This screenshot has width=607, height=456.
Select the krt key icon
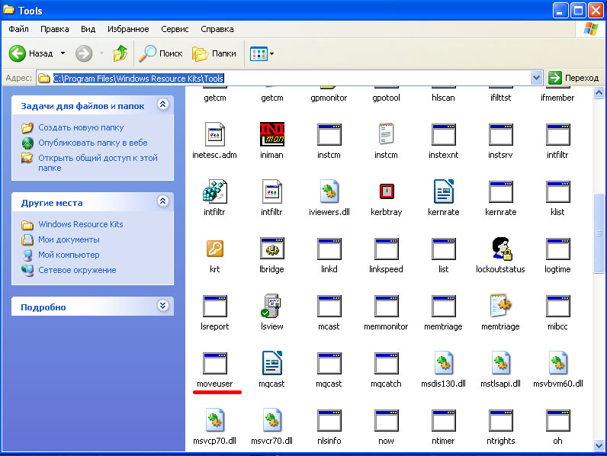click(x=215, y=249)
